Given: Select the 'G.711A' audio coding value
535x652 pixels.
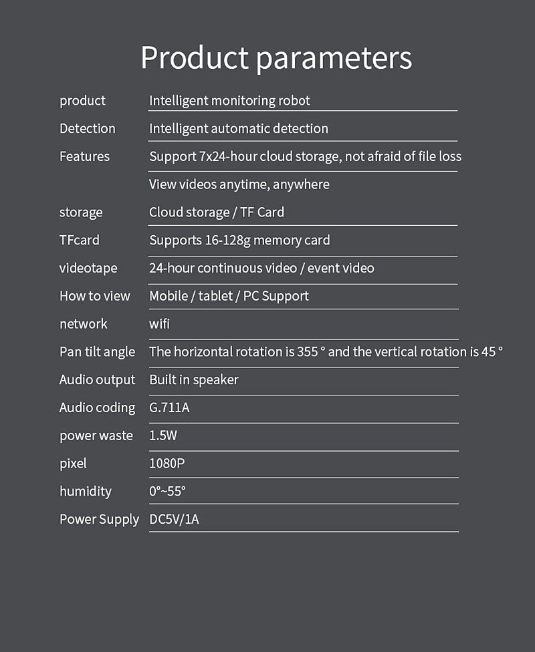Looking at the screenshot, I should pos(169,407).
